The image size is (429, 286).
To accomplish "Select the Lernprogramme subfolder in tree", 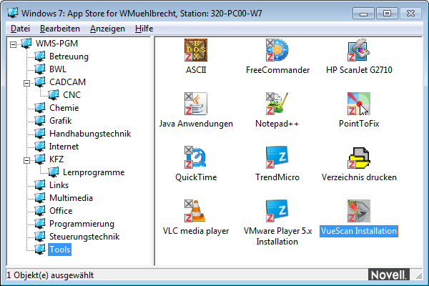I will [x=94, y=172].
